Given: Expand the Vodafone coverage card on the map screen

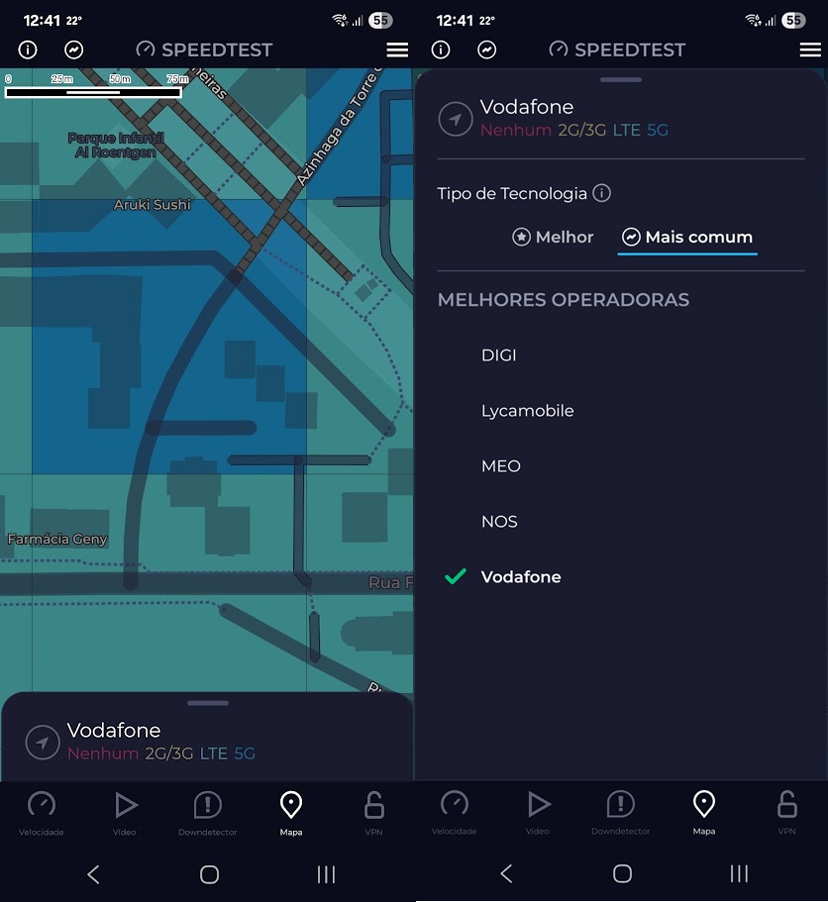Looking at the screenshot, I should [160, 741].
